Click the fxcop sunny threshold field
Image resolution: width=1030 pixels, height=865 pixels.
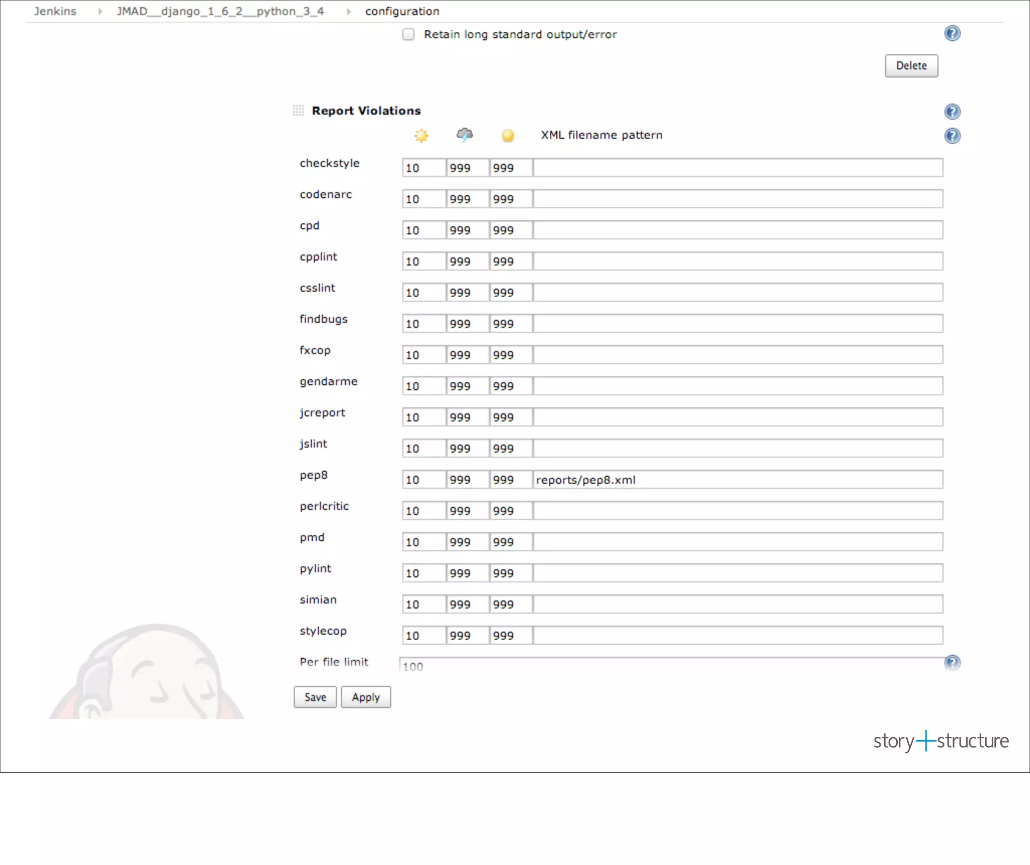coord(424,355)
